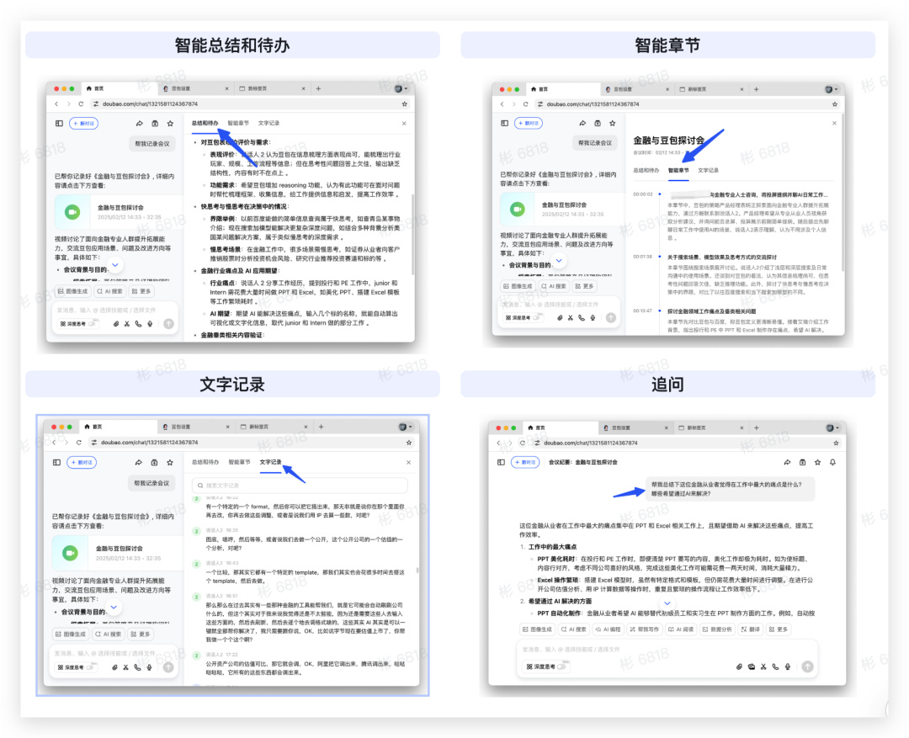Click the star favorite icon in the toolbar
909x738 pixels.
[170, 123]
